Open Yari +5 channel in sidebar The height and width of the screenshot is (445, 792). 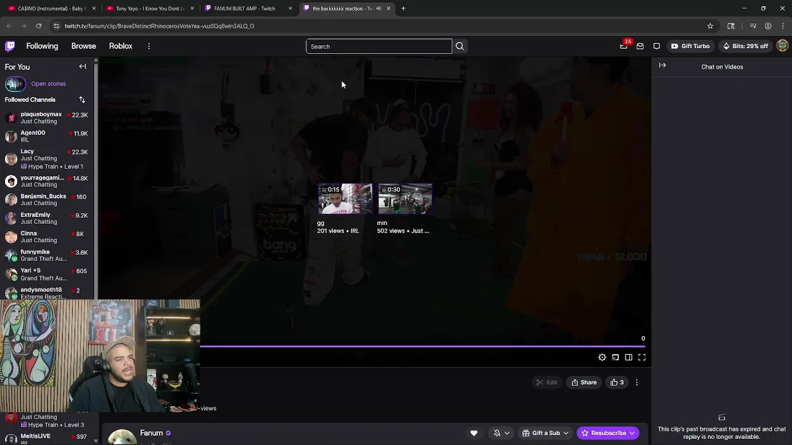(46, 274)
